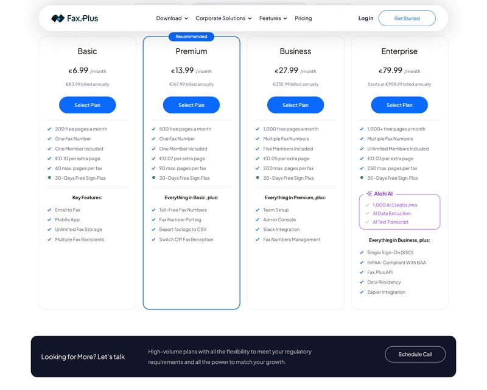Click the €13.99 /month price
The height and width of the screenshot is (390, 487).
(x=191, y=71)
